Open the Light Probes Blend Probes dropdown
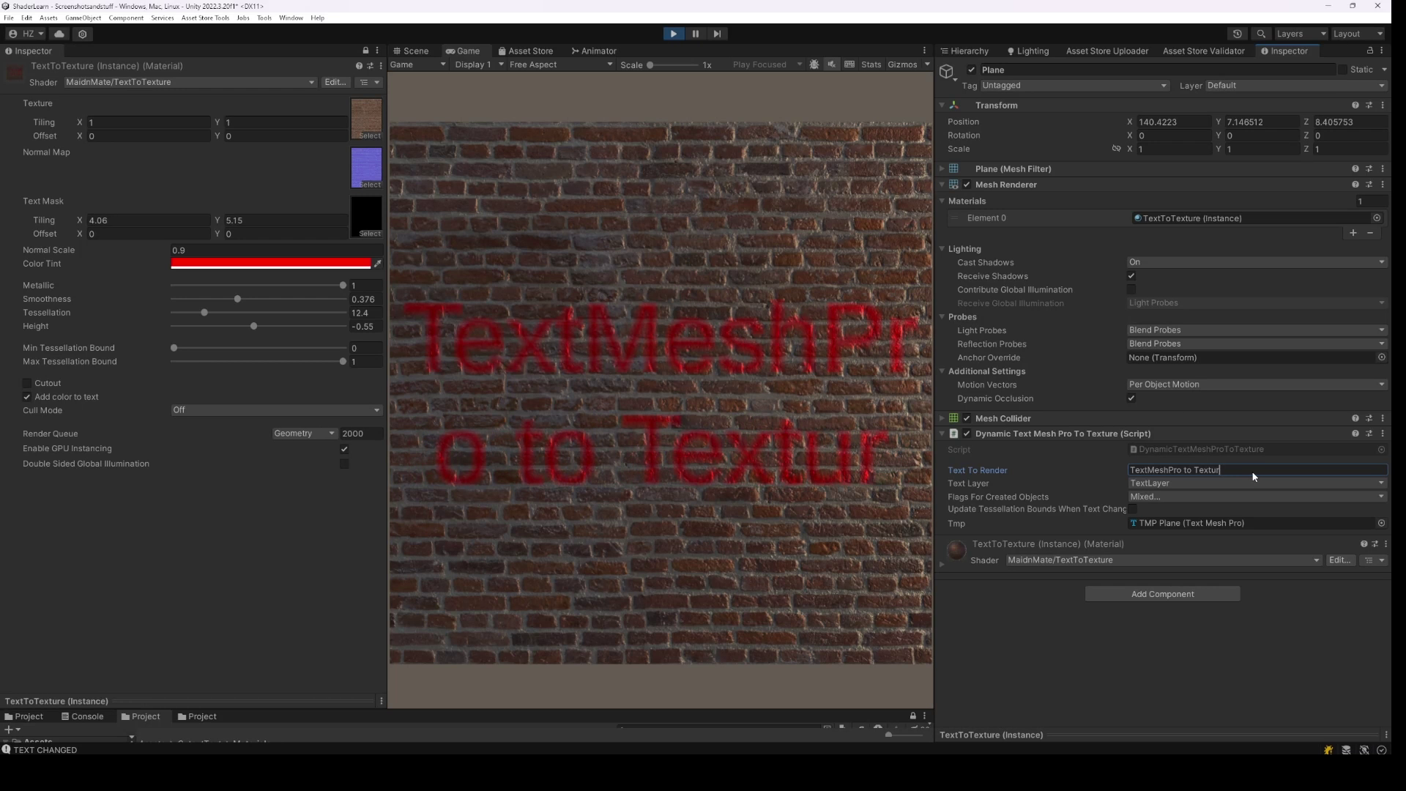Viewport: 1406px width, 791px height. 1257,330
